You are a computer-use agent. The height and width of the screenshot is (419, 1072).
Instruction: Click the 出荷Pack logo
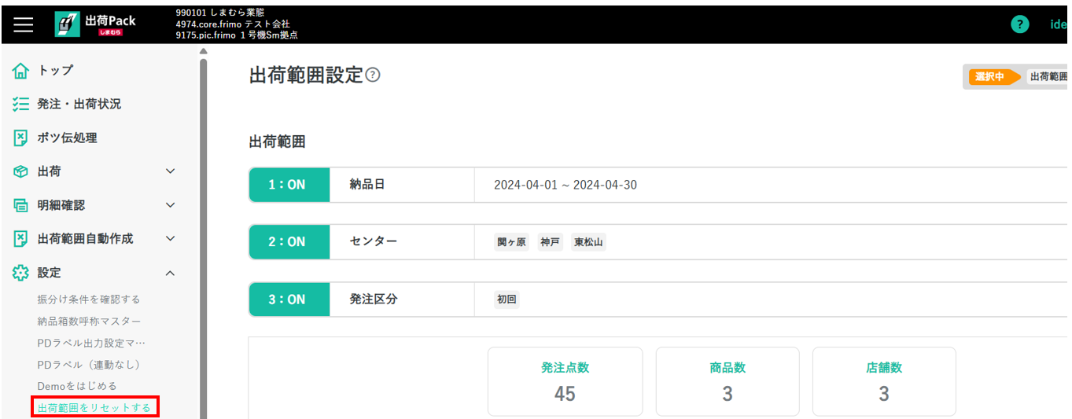click(96, 24)
